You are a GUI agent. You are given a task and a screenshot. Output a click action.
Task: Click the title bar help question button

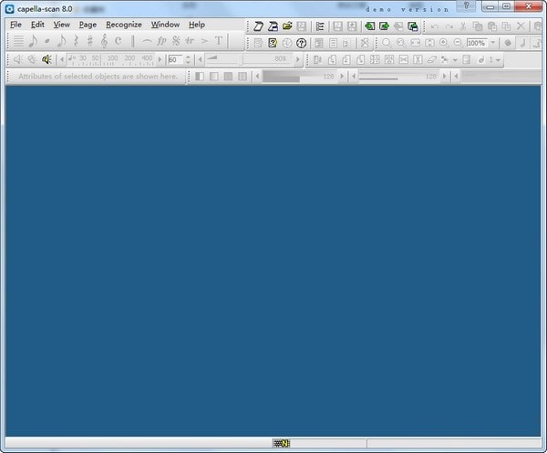[x=467, y=6]
